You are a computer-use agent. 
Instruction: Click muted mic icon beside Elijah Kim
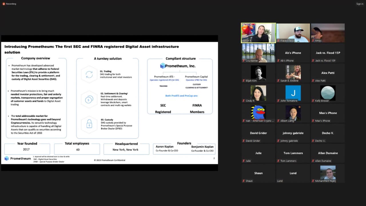(244, 81)
